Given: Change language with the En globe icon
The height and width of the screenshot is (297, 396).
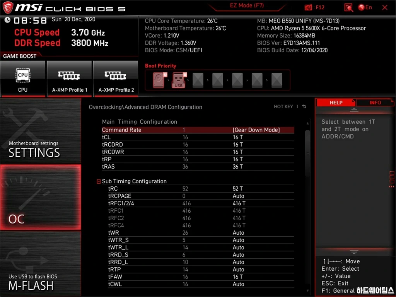Looking at the screenshot, I should click(x=365, y=7).
